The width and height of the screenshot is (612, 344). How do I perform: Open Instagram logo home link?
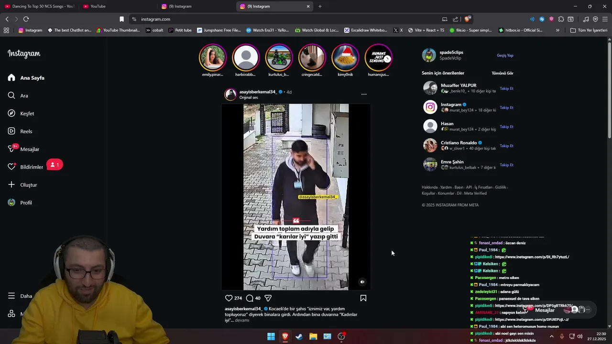(x=24, y=54)
